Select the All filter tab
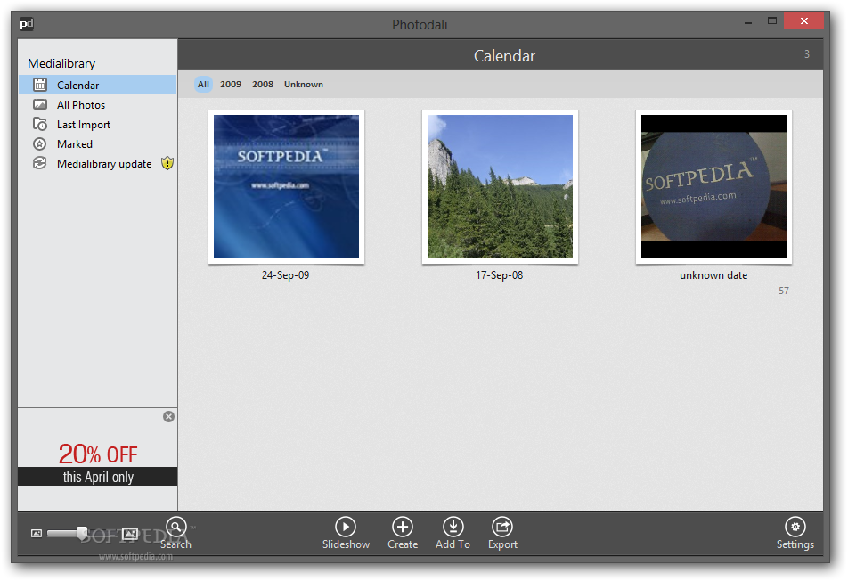Image resolution: width=848 pixels, height=581 pixels. [203, 85]
